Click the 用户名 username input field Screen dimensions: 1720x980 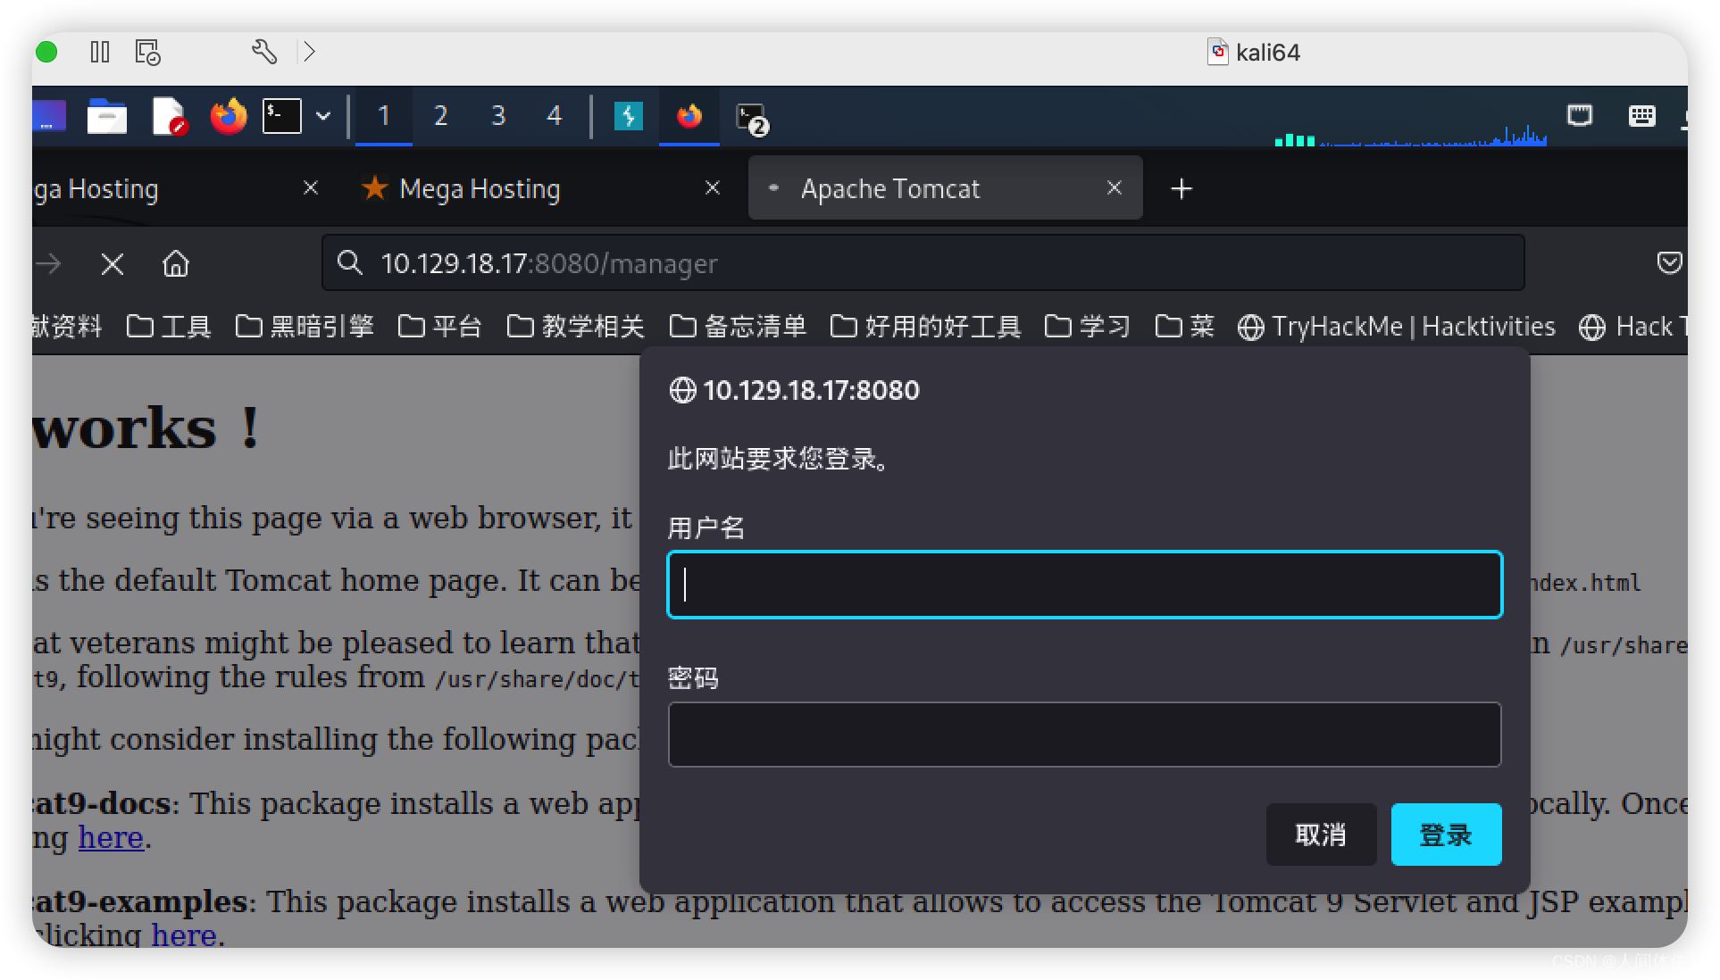tap(1084, 585)
